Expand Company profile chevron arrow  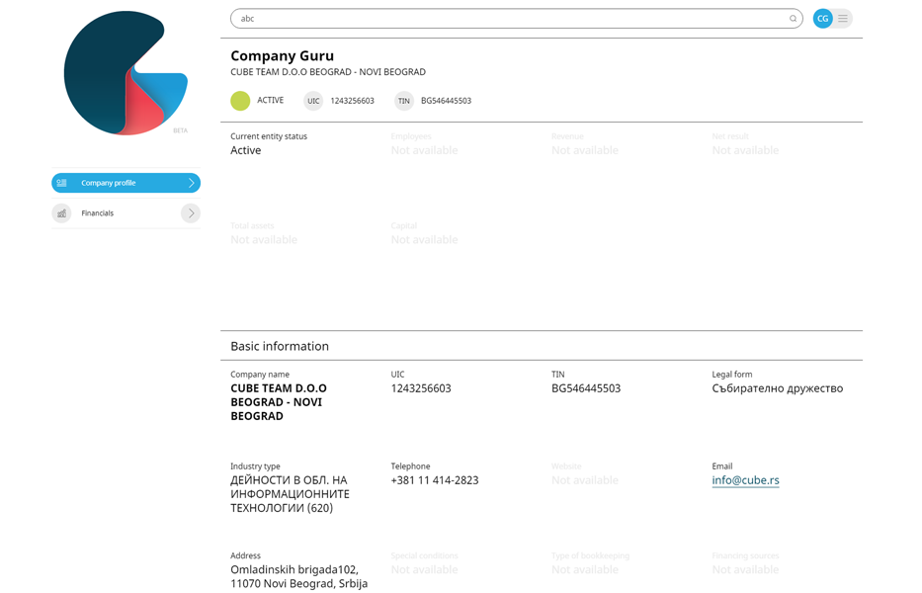(x=191, y=183)
